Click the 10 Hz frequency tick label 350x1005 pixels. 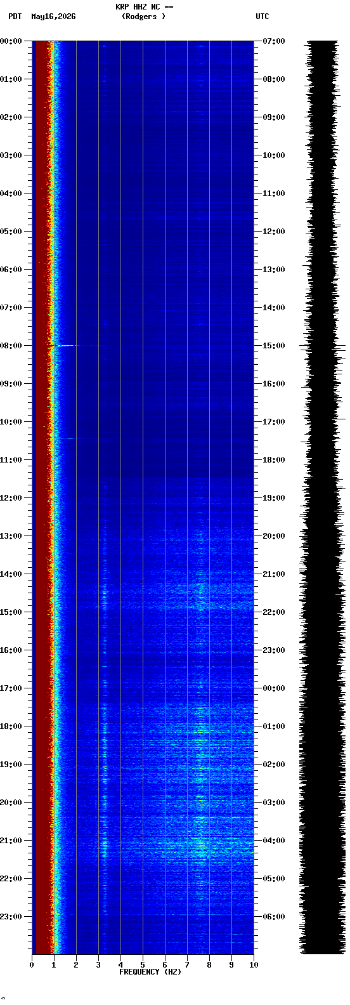tap(254, 965)
